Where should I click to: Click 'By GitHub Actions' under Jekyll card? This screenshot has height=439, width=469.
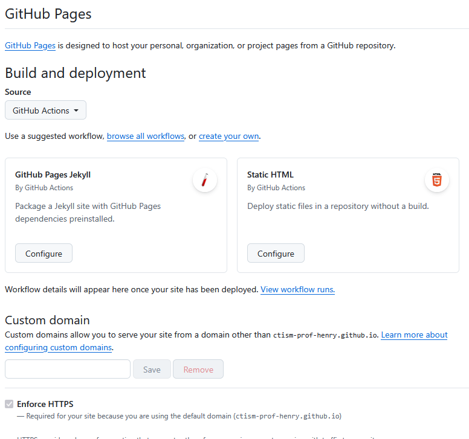point(44,188)
